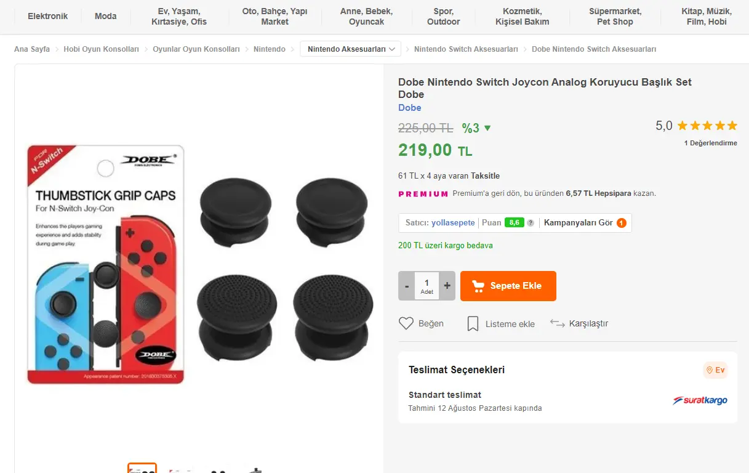The height and width of the screenshot is (473, 749).
Task: Click the orange campaign count badge
Action: pyautogui.click(x=622, y=223)
